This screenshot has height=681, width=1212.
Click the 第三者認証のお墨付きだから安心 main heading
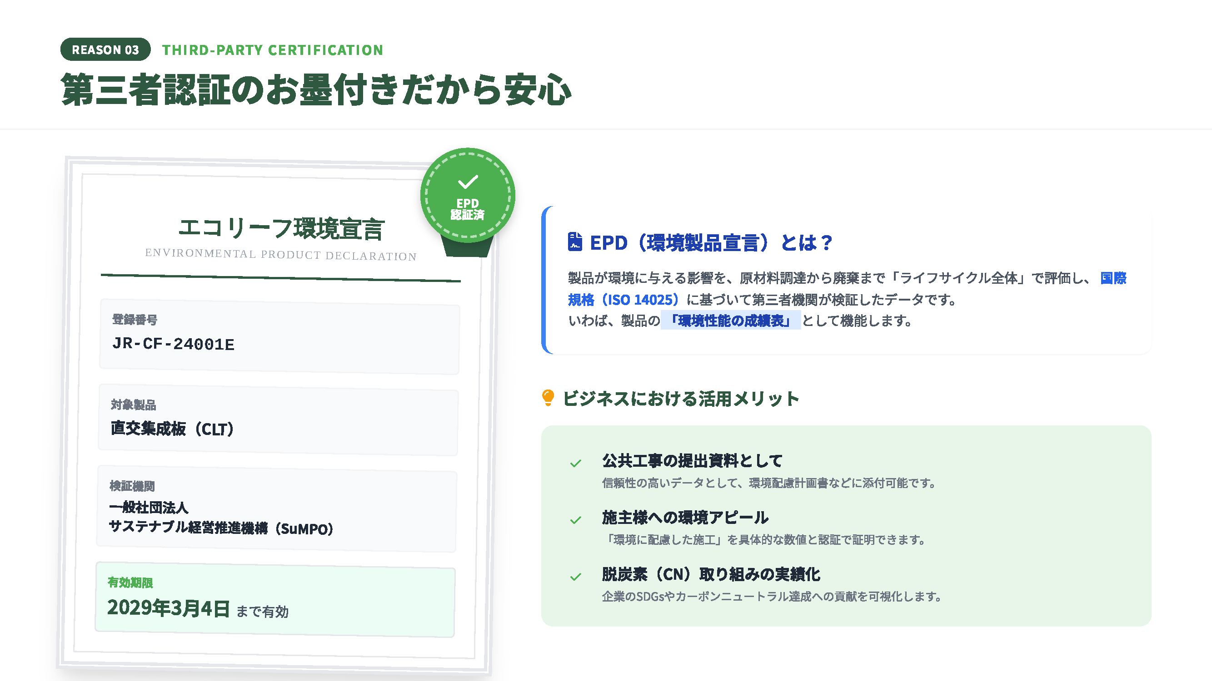(x=316, y=89)
